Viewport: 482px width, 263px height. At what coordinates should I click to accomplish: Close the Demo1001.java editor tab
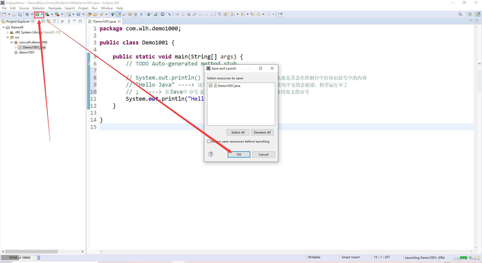119,21
